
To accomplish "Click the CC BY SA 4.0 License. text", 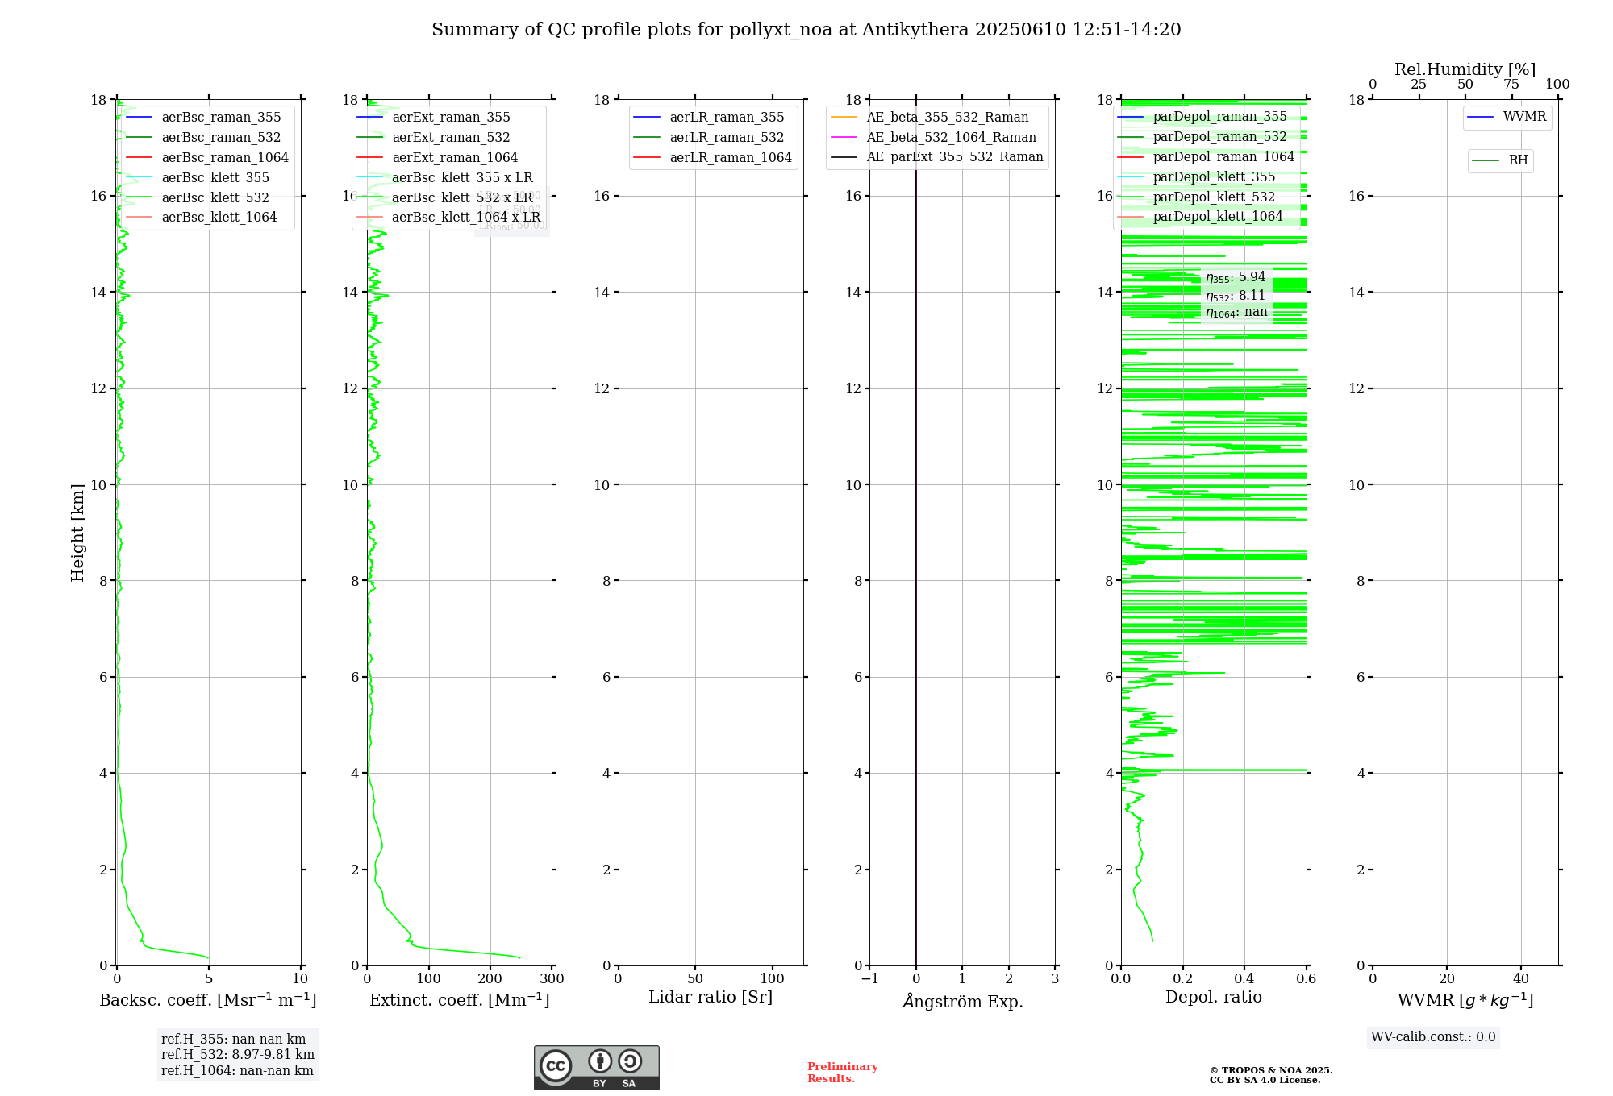I will coord(1265,1080).
